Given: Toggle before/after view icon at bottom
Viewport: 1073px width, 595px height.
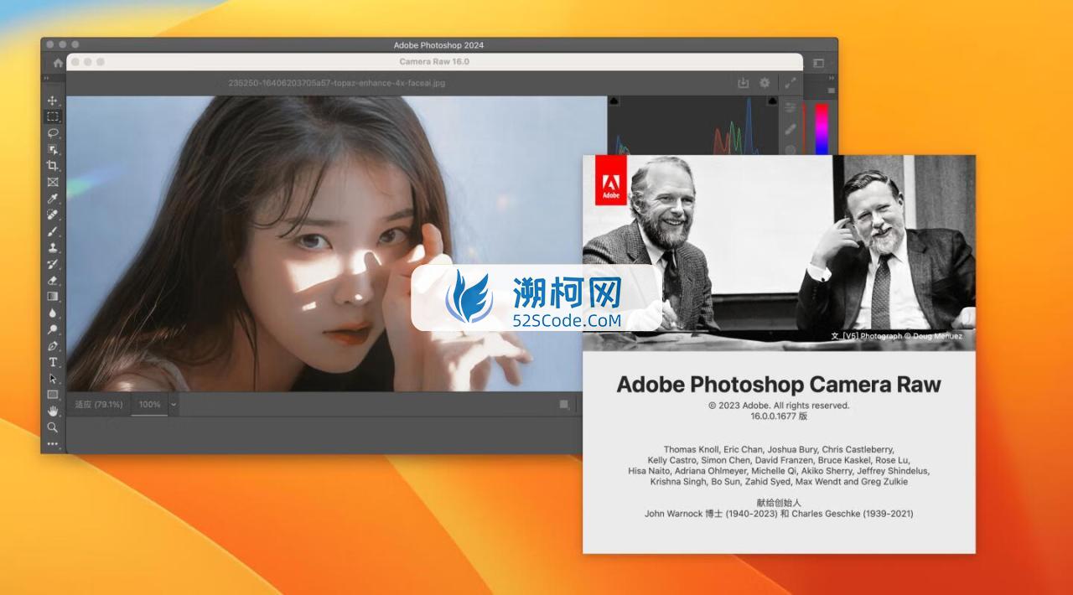Looking at the screenshot, I should pyautogui.click(x=565, y=404).
